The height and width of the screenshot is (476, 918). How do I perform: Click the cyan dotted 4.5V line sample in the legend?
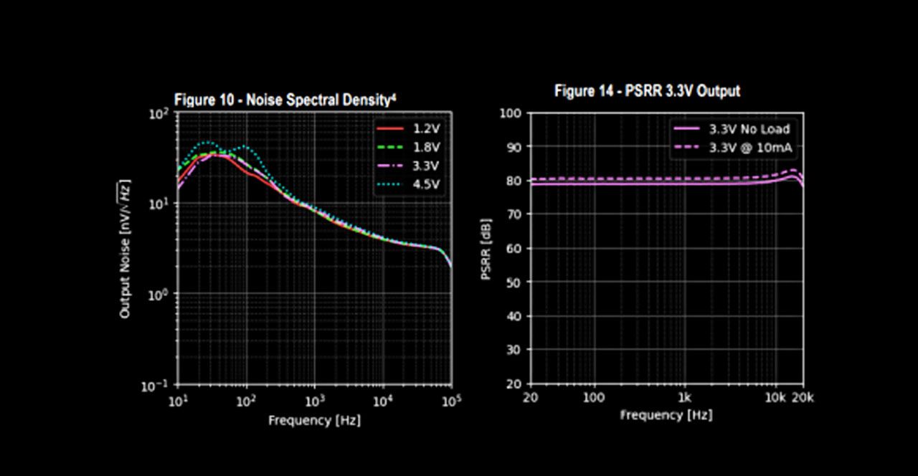click(391, 185)
